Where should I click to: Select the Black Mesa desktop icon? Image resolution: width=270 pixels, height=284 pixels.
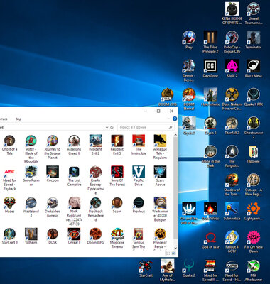(254, 68)
